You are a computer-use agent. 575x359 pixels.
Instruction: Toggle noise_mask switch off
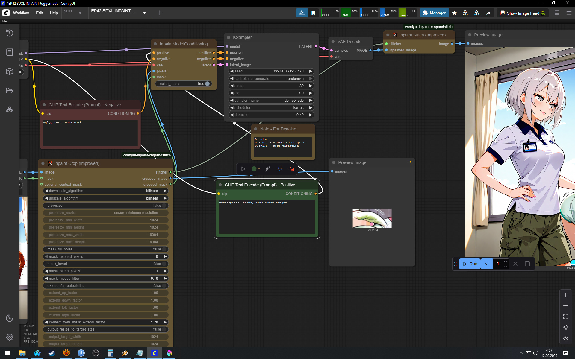click(184, 84)
